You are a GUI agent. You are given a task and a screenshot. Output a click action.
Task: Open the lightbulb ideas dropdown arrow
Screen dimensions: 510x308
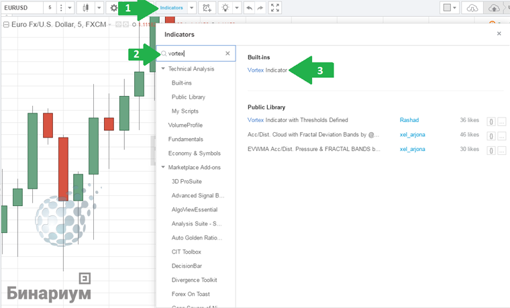(x=237, y=8)
